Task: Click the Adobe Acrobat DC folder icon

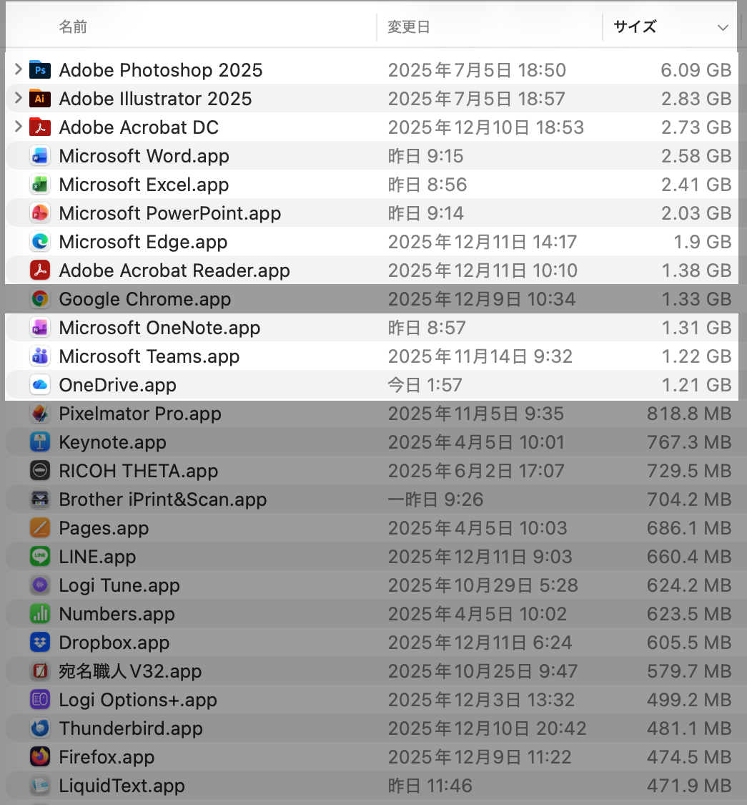Action: (40, 127)
